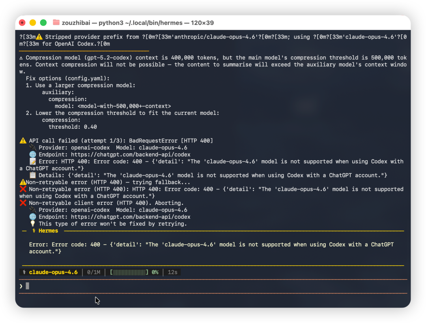Click the caduceus icon in the bottom status bar
426x323 pixels.
tap(24, 272)
